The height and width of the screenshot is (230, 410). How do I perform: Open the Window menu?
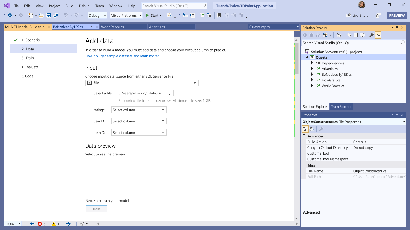point(116,6)
